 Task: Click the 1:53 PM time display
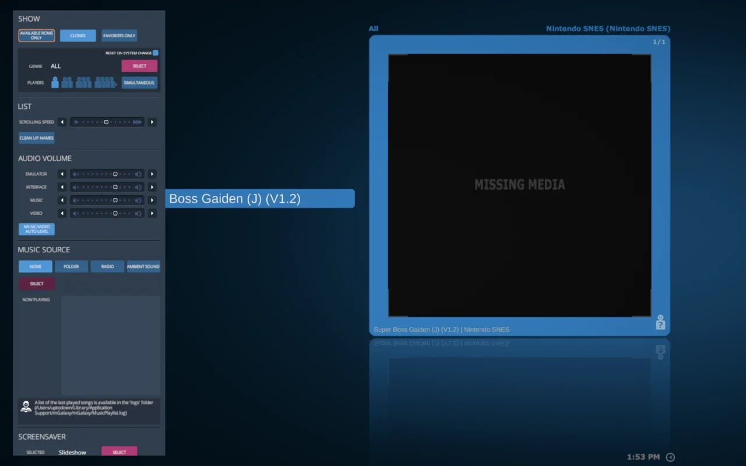pyautogui.click(x=643, y=457)
